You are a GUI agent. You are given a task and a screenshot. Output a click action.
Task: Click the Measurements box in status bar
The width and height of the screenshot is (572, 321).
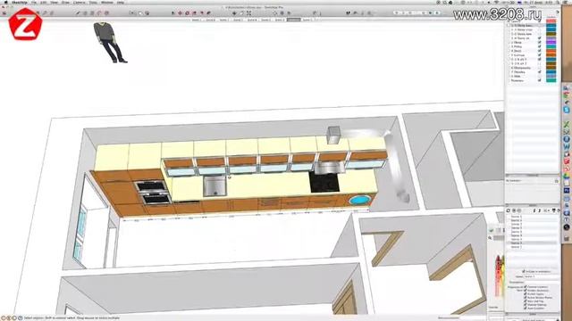tap(473, 317)
